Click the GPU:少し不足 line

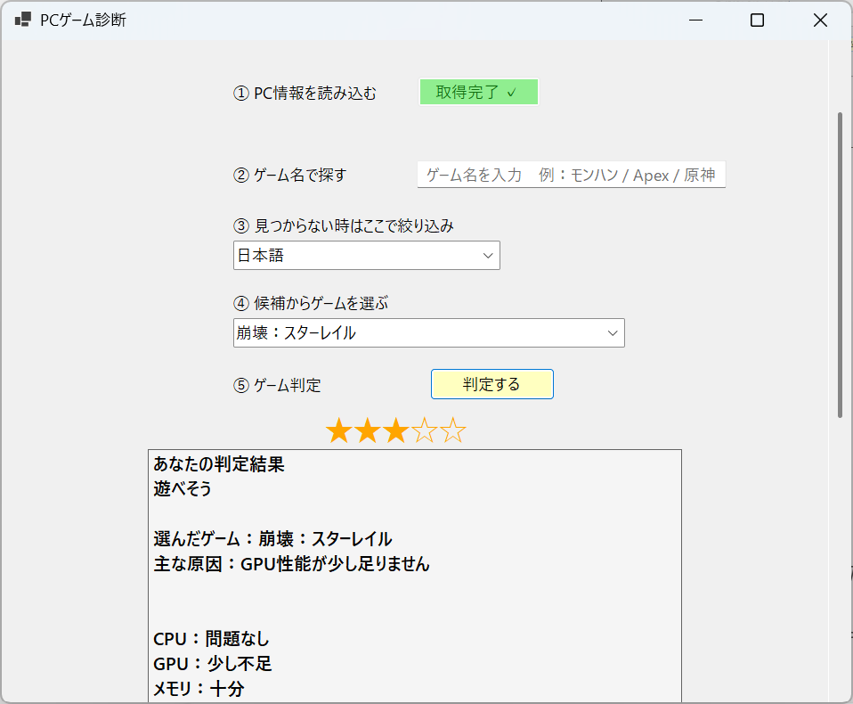(x=213, y=664)
